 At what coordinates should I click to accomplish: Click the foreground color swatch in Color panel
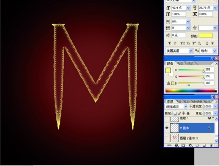[168, 70]
